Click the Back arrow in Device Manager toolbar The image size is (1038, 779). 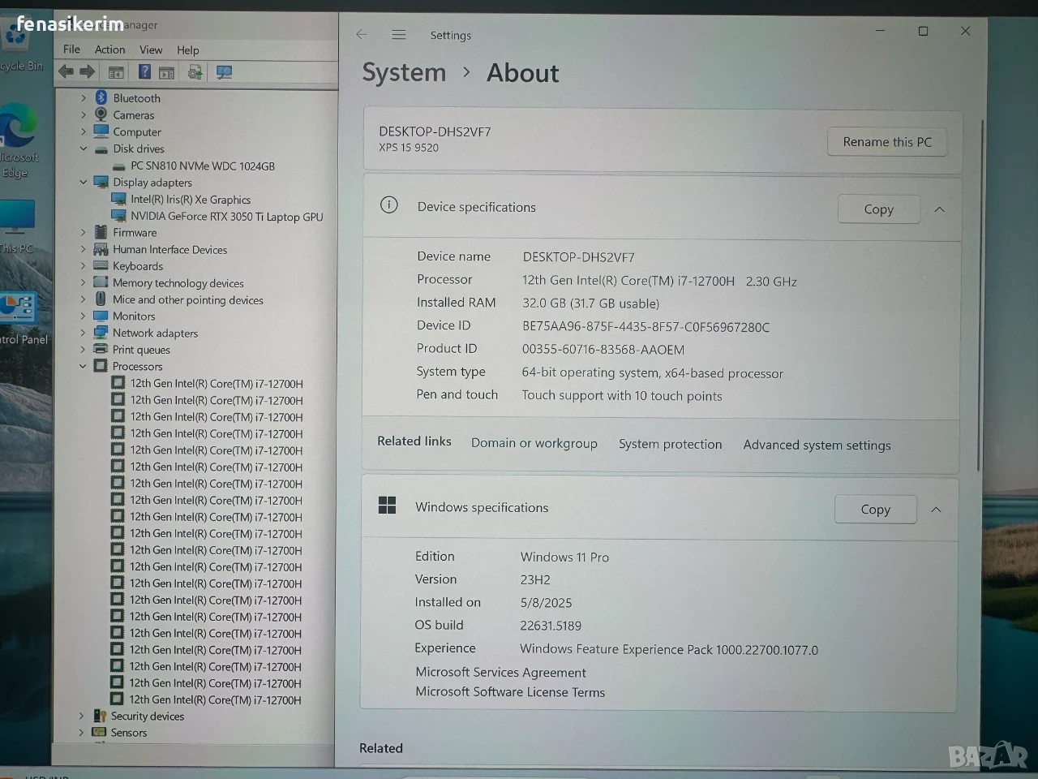pos(66,72)
